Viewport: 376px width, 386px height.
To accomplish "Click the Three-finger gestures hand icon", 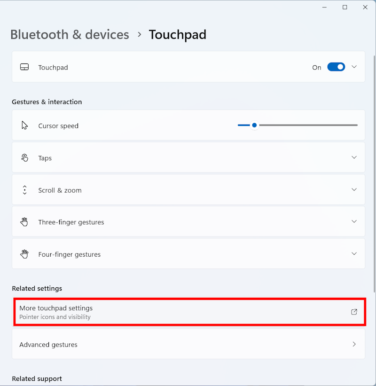I will (x=24, y=222).
